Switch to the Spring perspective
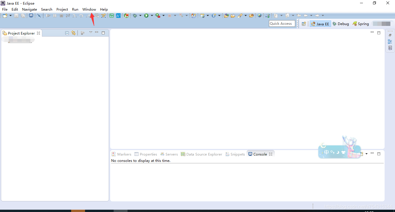Screen dimensions: 395x212 [361, 24]
